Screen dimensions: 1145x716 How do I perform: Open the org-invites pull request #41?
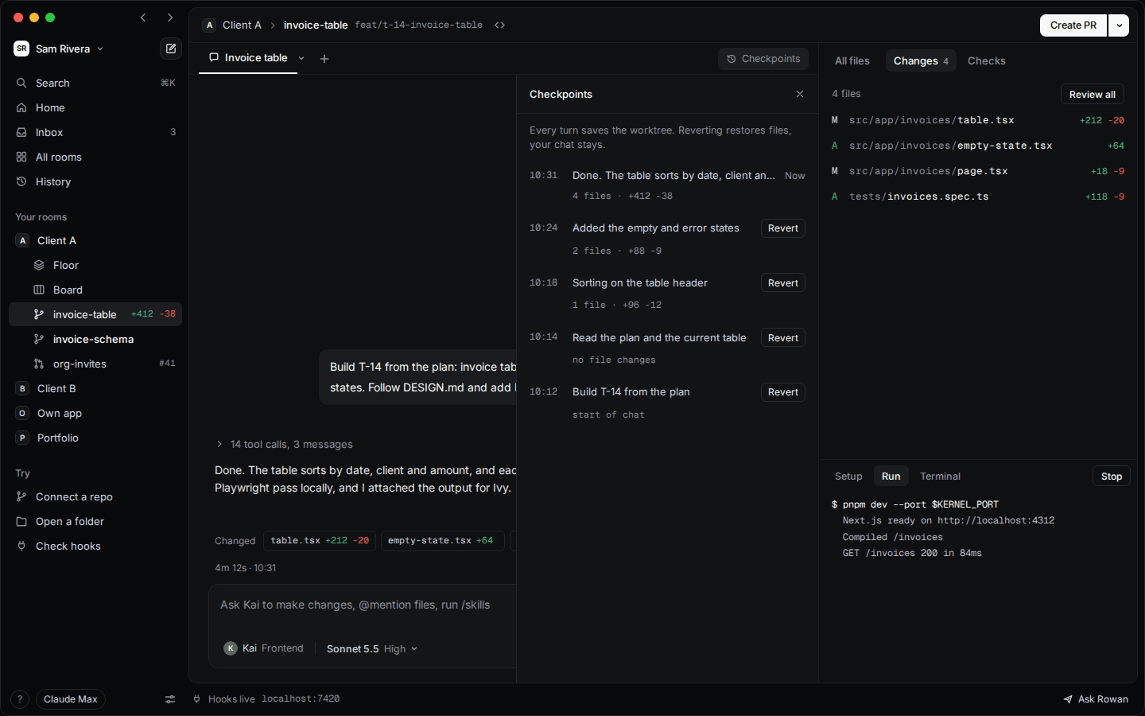[x=95, y=364]
